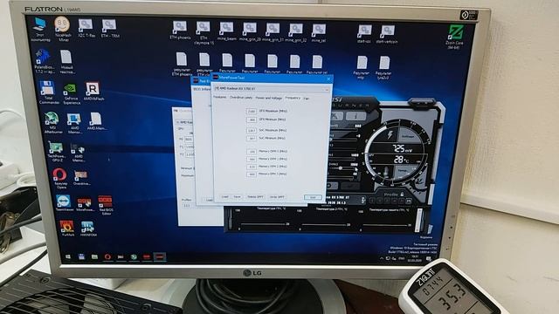Click the taskbar clock
Screen dimensions: 559x314
[414, 258]
